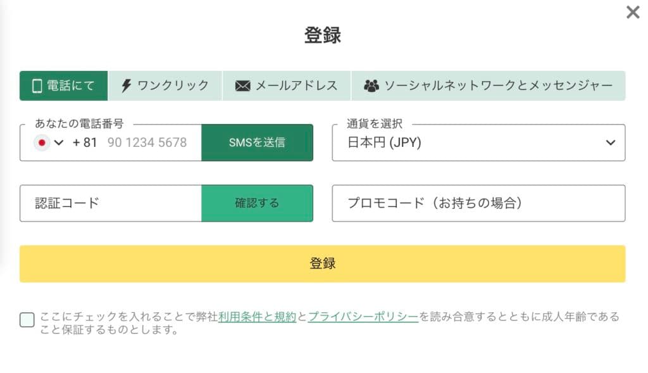Open the 利用条件と規約 link
The image size is (648, 373).
[257, 317]
